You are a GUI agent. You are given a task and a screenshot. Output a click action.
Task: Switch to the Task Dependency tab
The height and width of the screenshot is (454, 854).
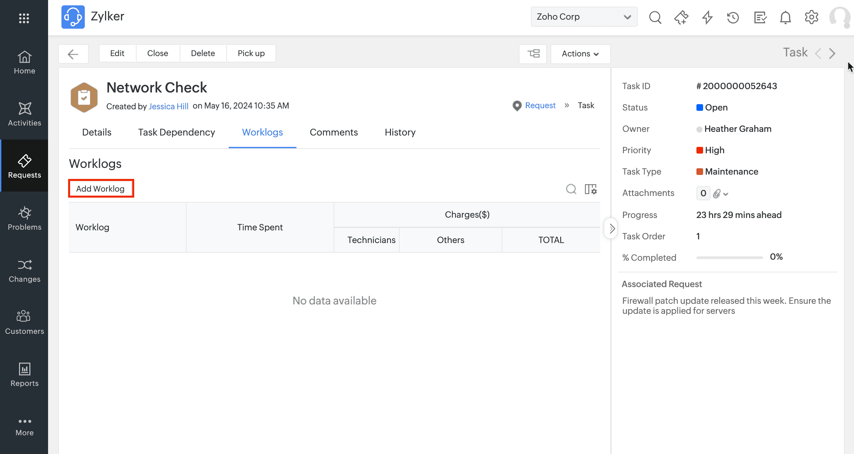point(176,132)
